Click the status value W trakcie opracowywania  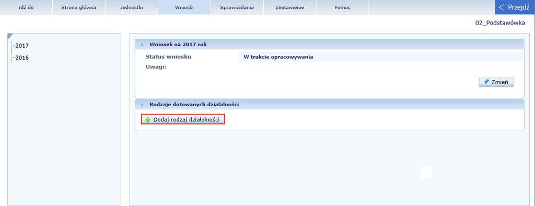pyautogui.click(x=278, y=57)
